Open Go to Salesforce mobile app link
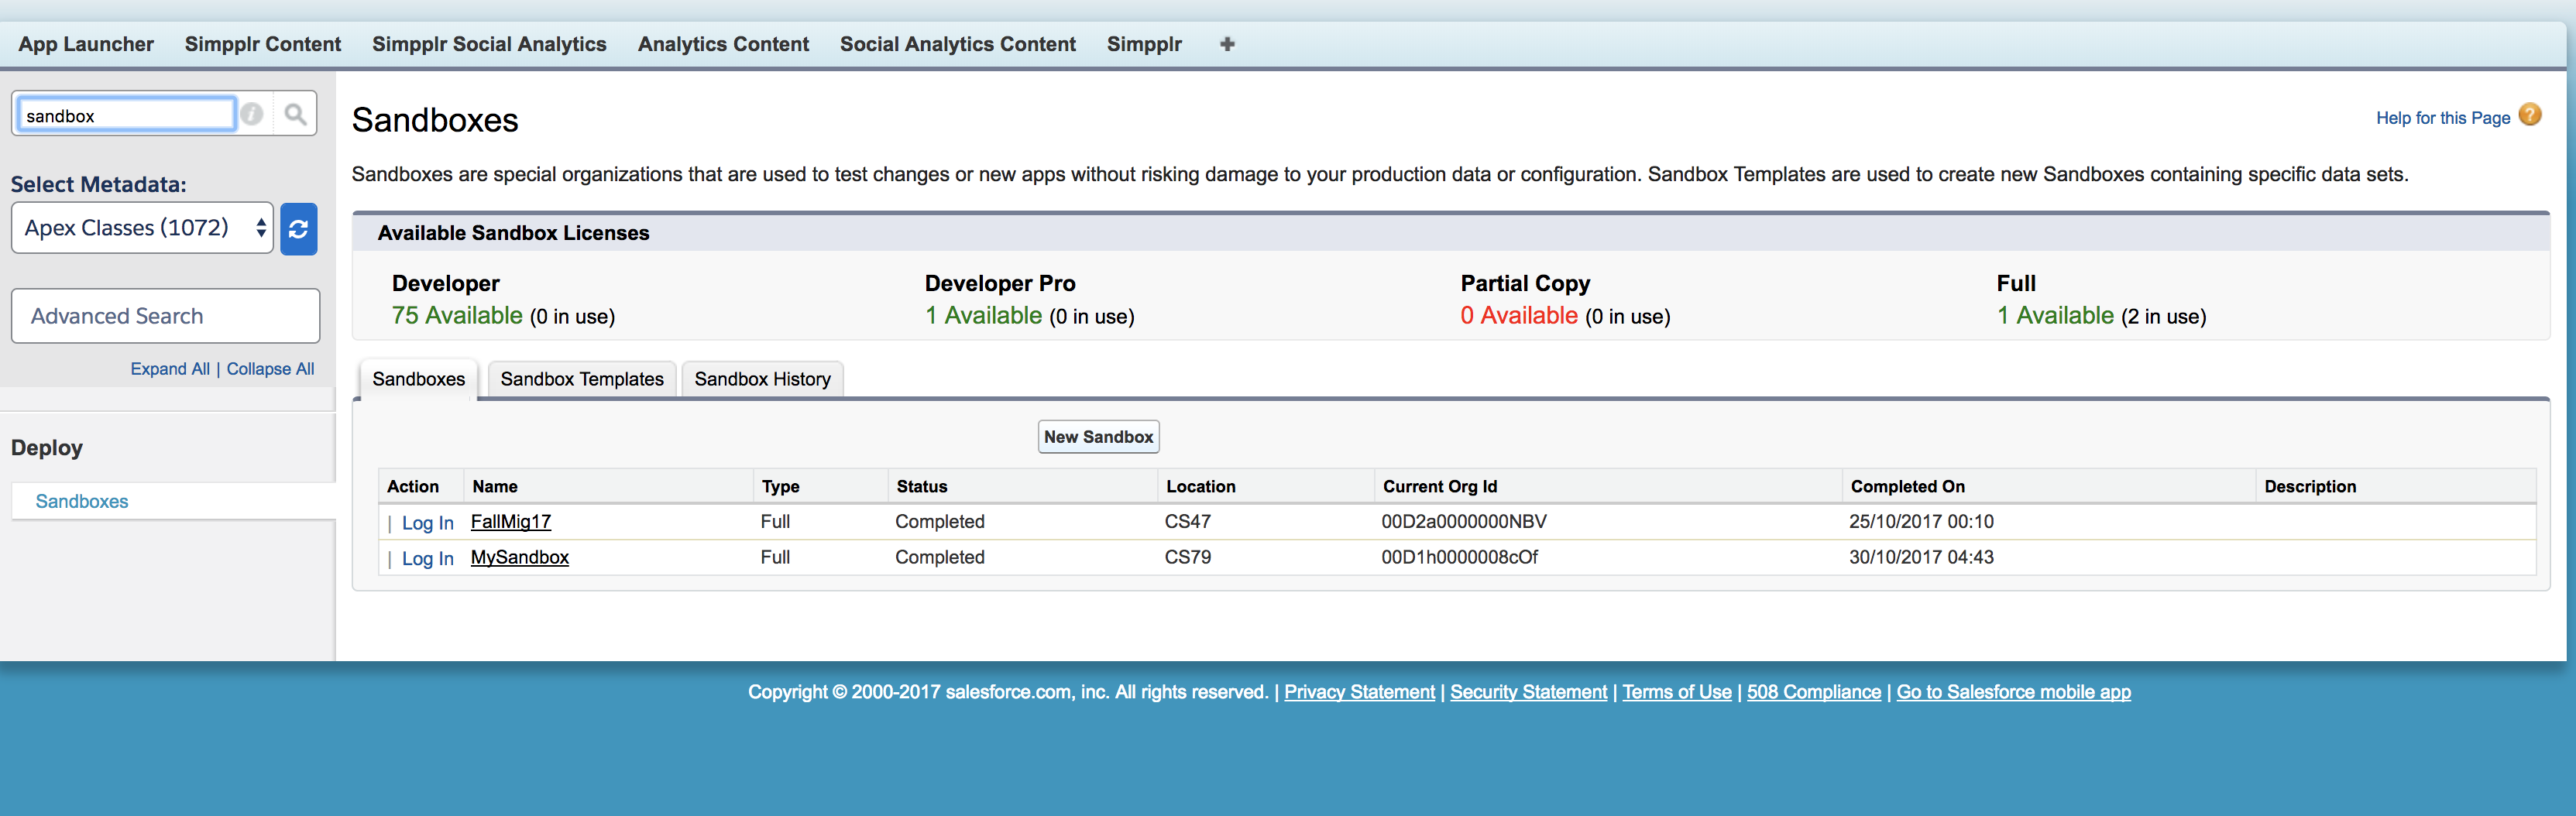Viewport: 2576px width, 816px height. coord(2013,692)
